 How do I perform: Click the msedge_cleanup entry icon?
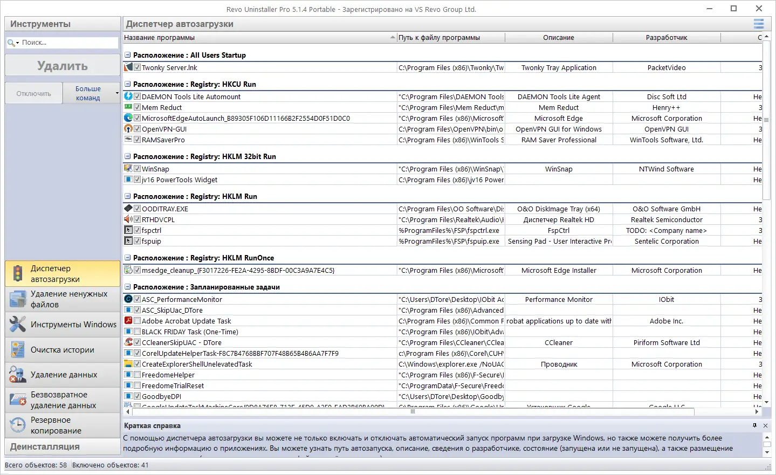pyautogui.click(x=128, y=270)
